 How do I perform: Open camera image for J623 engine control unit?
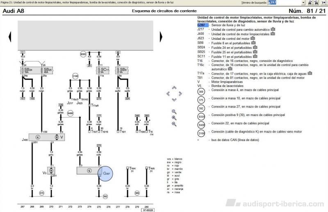(253, 38)
